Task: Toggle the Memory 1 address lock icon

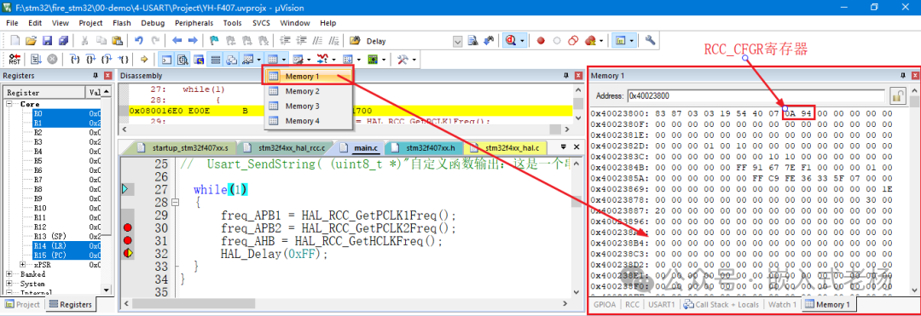Action: click(897, 95)
